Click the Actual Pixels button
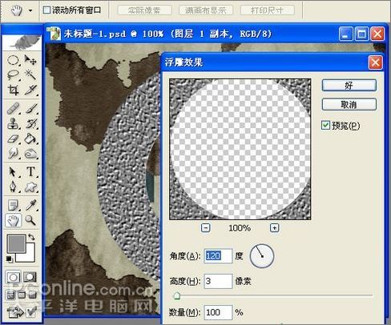391x325 pixels. (144, 10)
